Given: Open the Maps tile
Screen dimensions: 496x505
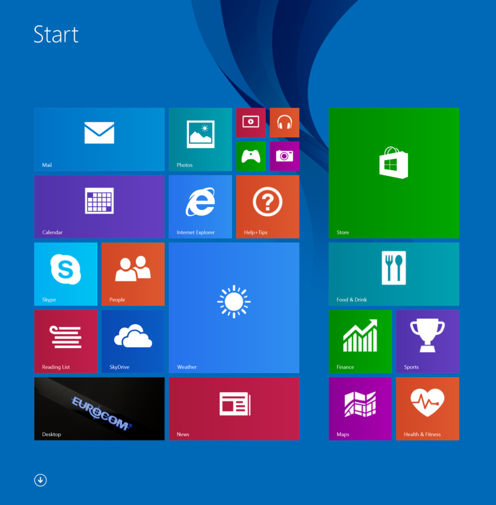Looking at the screenshot, I should point(360,409).
